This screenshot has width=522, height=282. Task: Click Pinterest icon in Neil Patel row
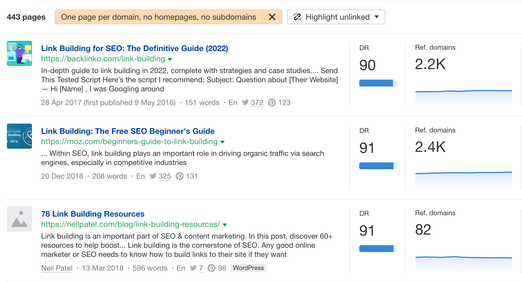[212, 268]
